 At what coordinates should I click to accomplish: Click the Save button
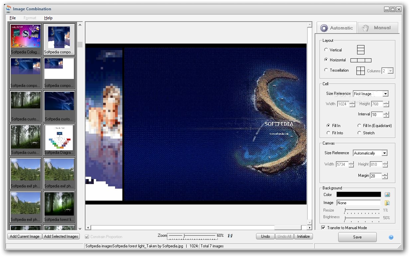click(x=357, y=237)
